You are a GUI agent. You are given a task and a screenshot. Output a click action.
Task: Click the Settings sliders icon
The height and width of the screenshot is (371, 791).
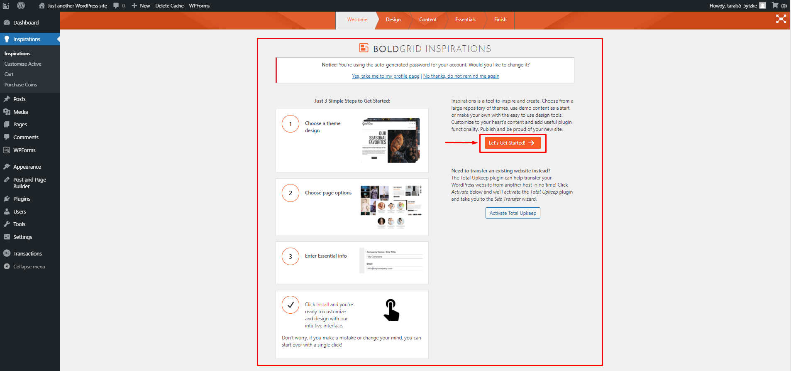(7, 237)
